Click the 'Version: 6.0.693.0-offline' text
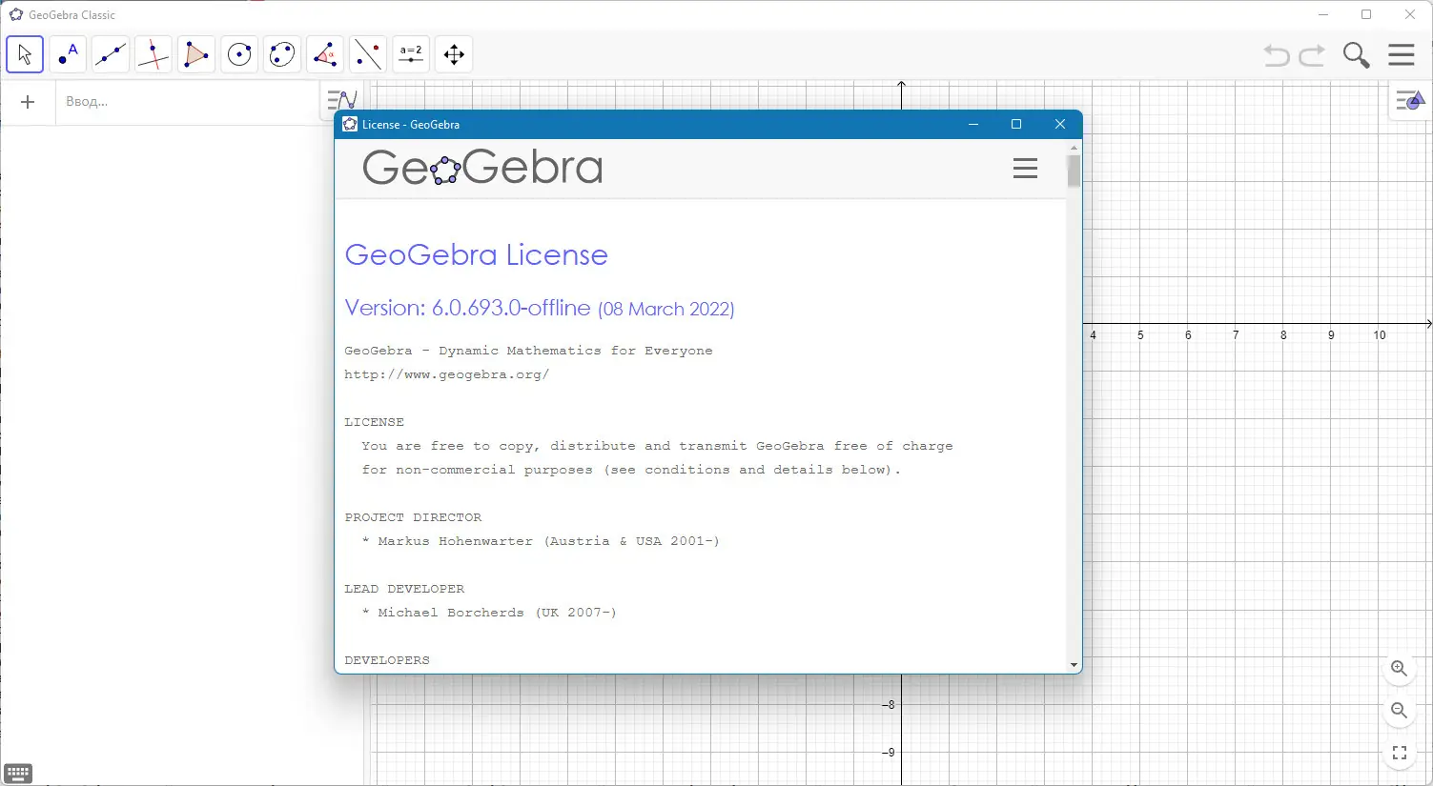This screenshot has height=786, width=1433. 467,308
